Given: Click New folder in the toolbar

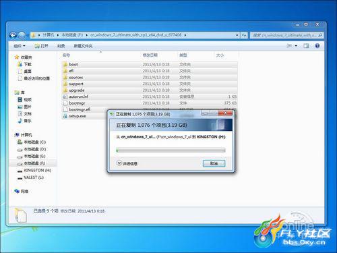Looking at the screenshot, I should tap(83, 46).
